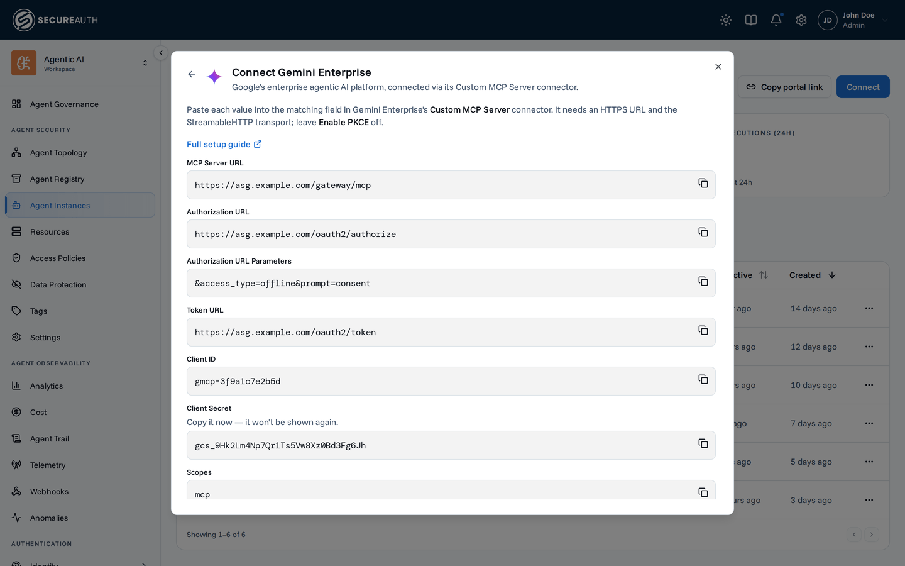The width and height of the screenshot is (905, 566).
Task: Sort by the Created column
Action: point(813,275)
